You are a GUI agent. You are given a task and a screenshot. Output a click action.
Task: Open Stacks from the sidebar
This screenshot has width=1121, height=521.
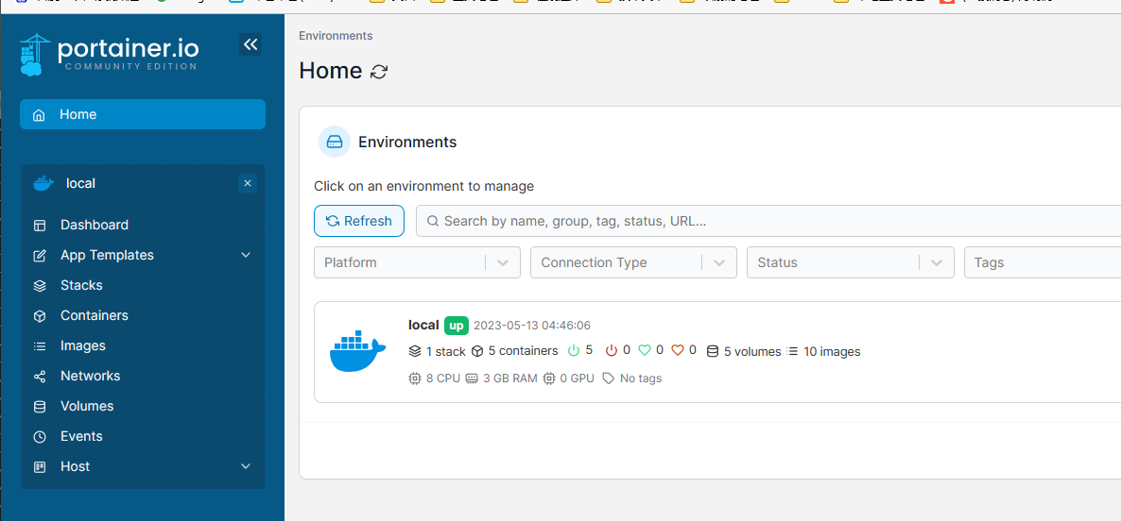(x=81, y=285)
